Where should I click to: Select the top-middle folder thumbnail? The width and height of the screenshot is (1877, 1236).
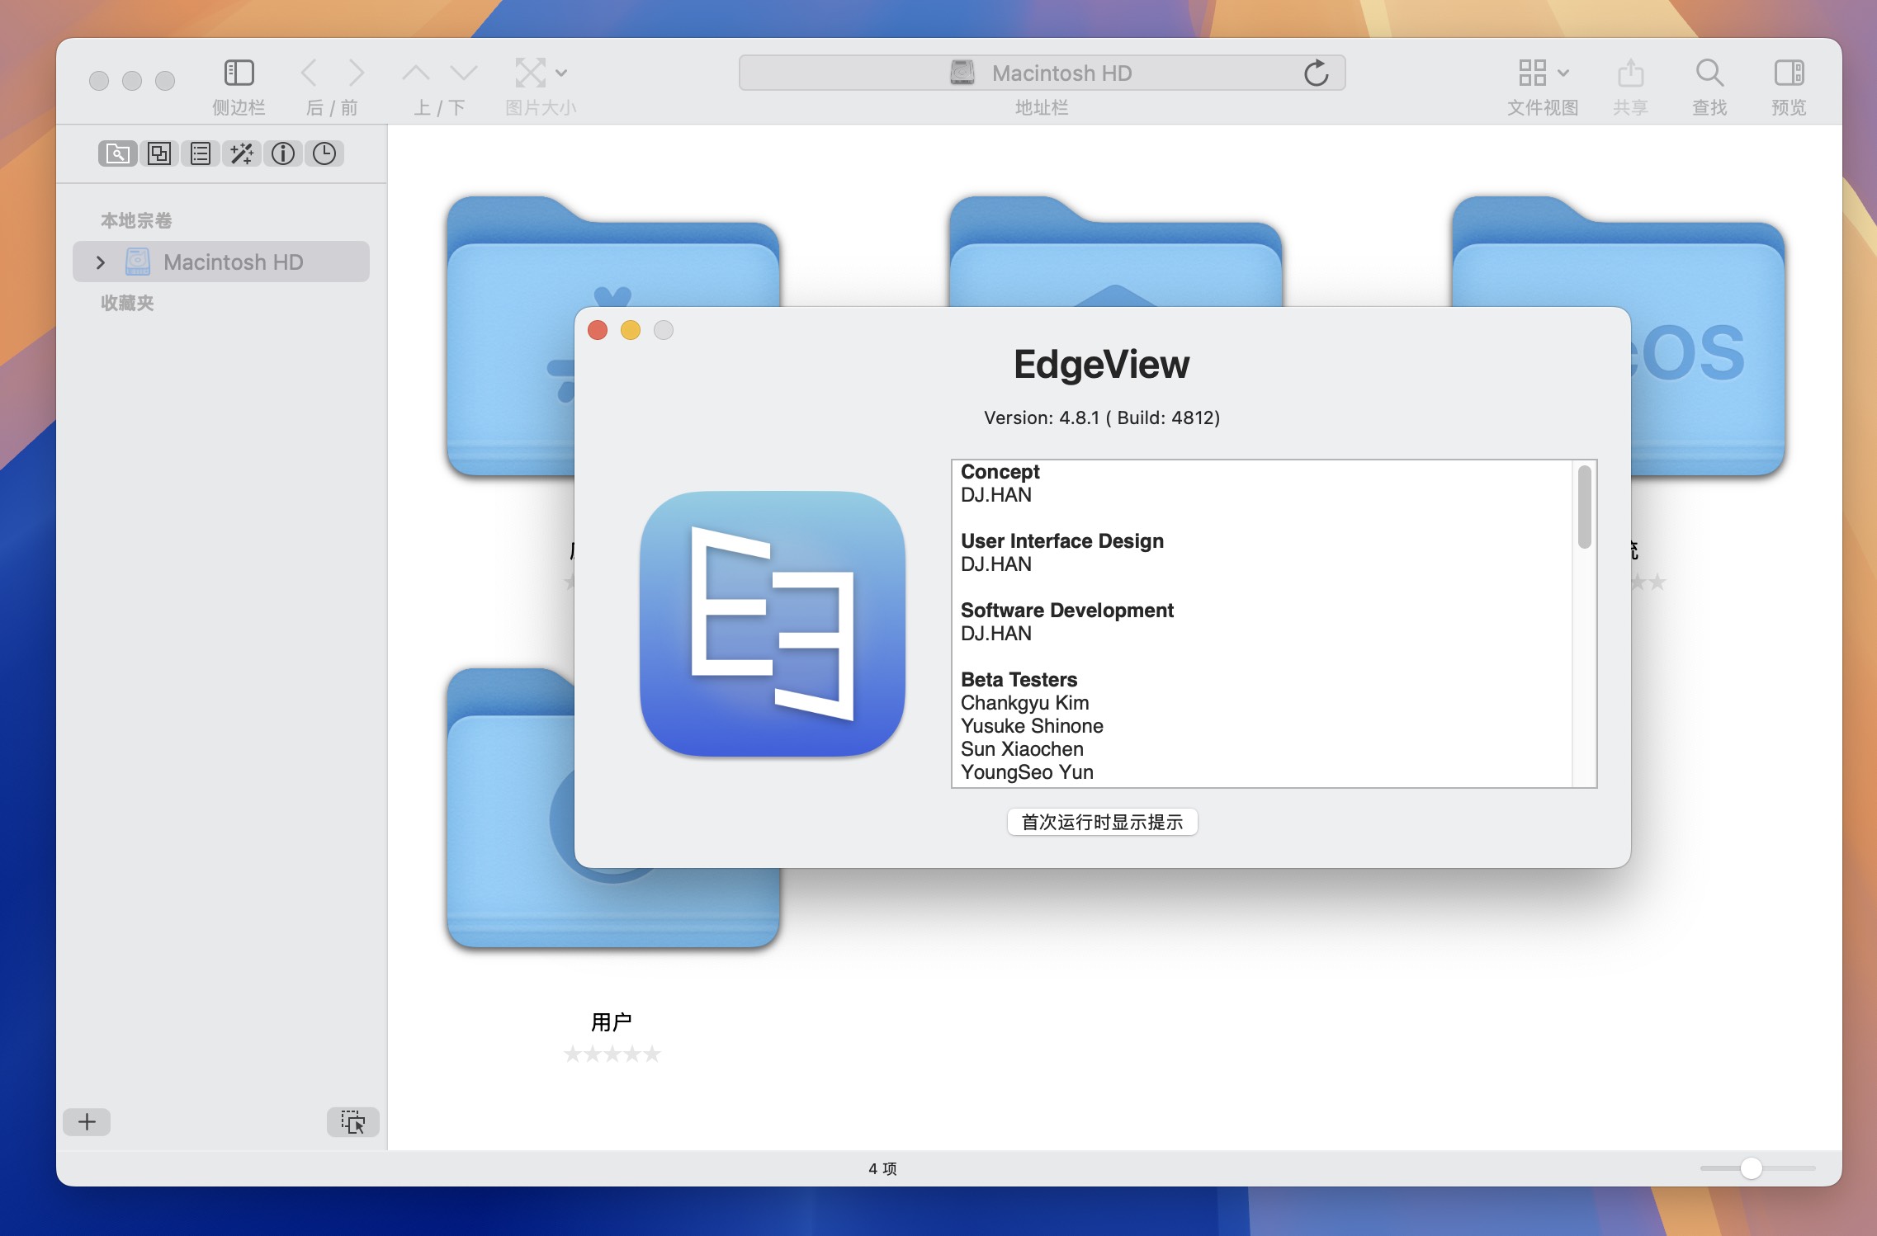point(1116,251)
